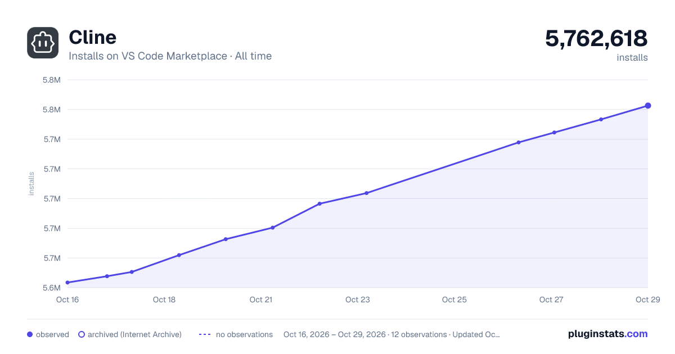Click the 5,762,618 installs total
Image resolution: width=675 pixels, height=354 pixels.
(596, 38)
